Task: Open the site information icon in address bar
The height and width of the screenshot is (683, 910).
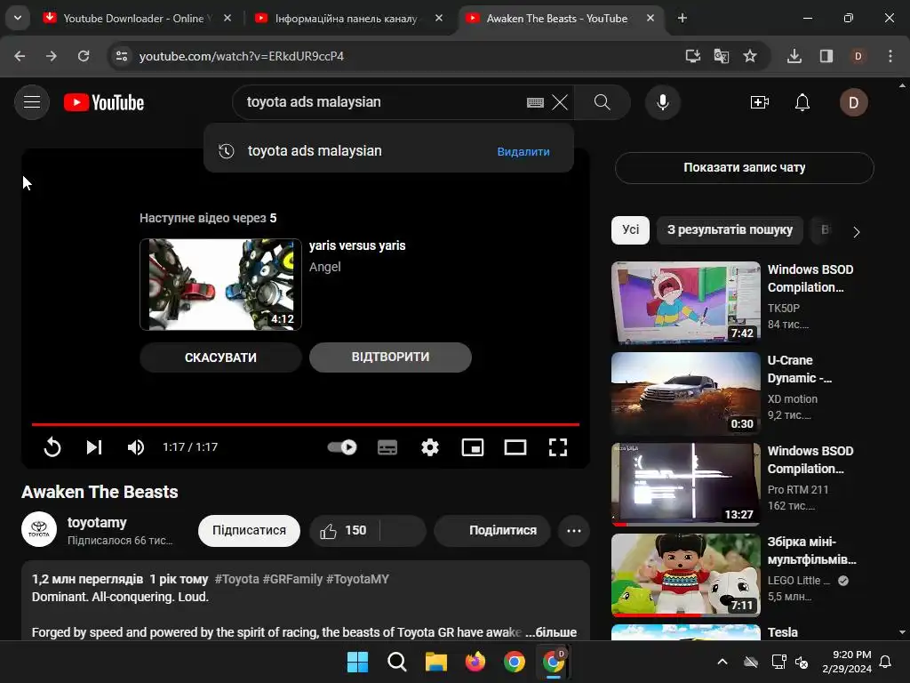Action: point(122,56)
